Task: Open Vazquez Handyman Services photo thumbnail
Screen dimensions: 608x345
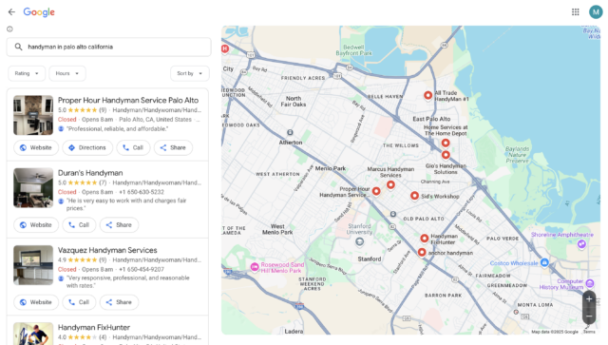Action: click(x=33, y=264)
